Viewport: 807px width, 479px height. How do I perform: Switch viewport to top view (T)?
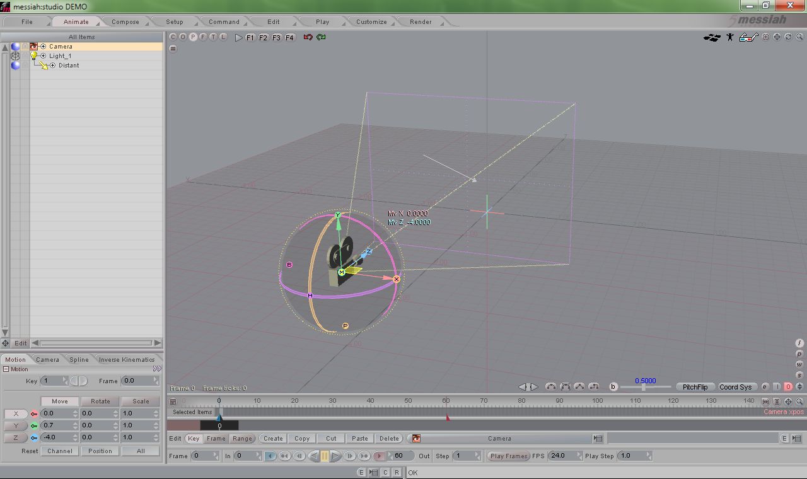213,37
